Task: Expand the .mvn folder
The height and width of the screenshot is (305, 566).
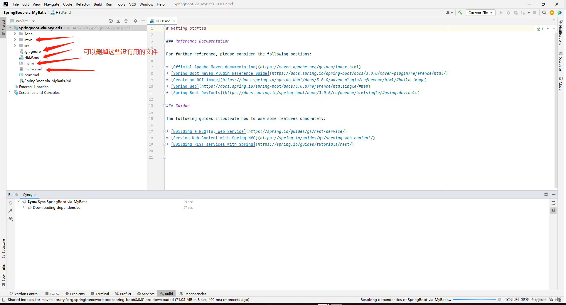Action: coord(15,40)
